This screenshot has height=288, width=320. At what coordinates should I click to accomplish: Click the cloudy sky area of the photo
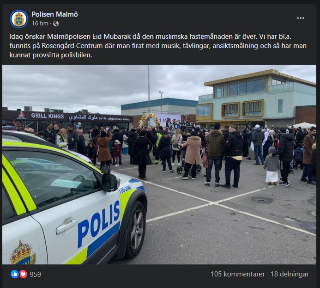click(x=102, y=86)
